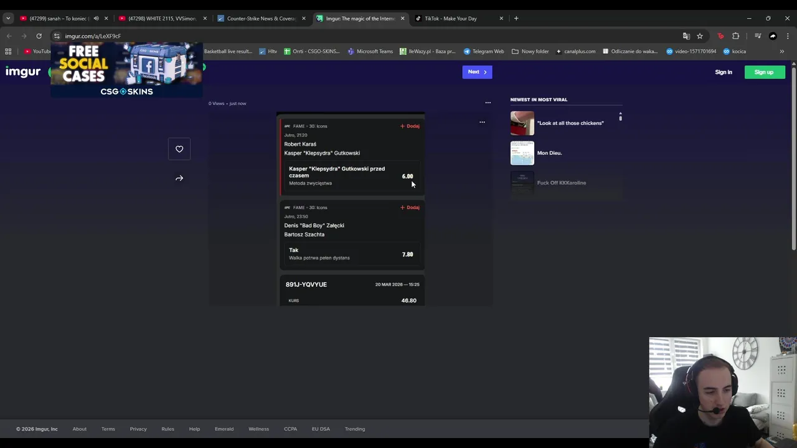
Task: Go to the Next post
Action: point(477,72)
